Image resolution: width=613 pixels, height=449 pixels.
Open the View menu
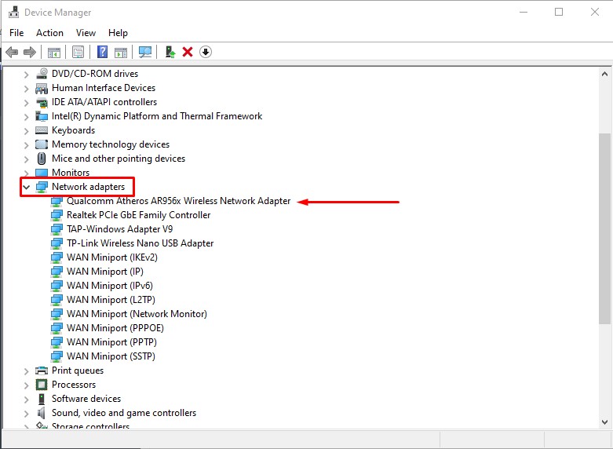(x=86, y=33)
